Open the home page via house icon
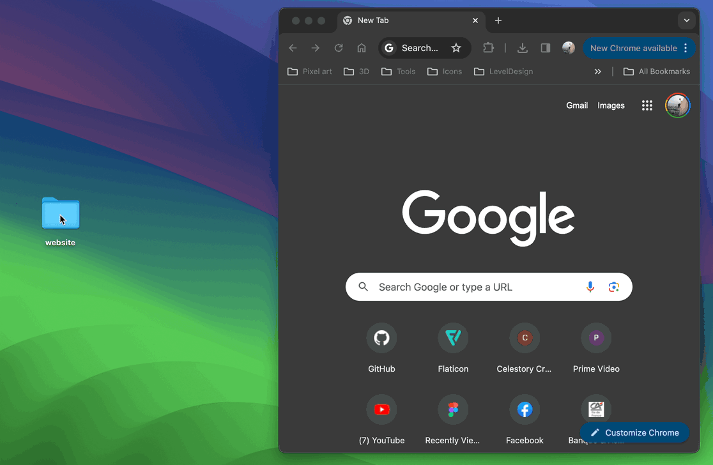713x465 pixels. click(362, 48)
